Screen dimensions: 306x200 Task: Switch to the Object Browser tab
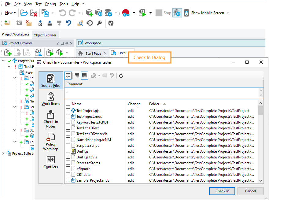click(45, 35)
